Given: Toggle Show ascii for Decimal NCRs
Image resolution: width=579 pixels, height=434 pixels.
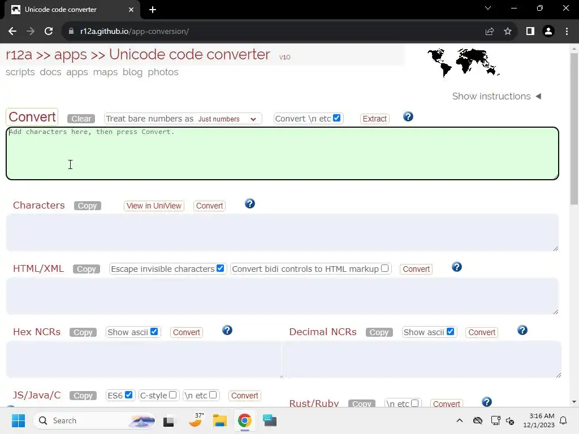Looking at the screenshot, I should 450,331.
